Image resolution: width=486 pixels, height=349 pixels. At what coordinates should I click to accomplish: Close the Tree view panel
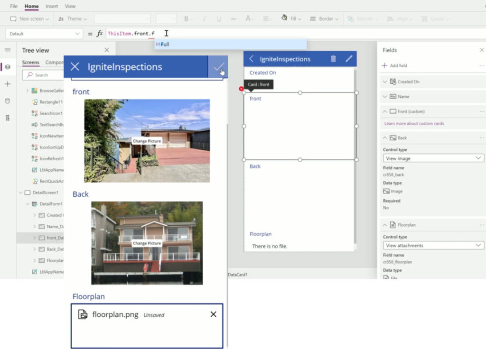[107, 50]
